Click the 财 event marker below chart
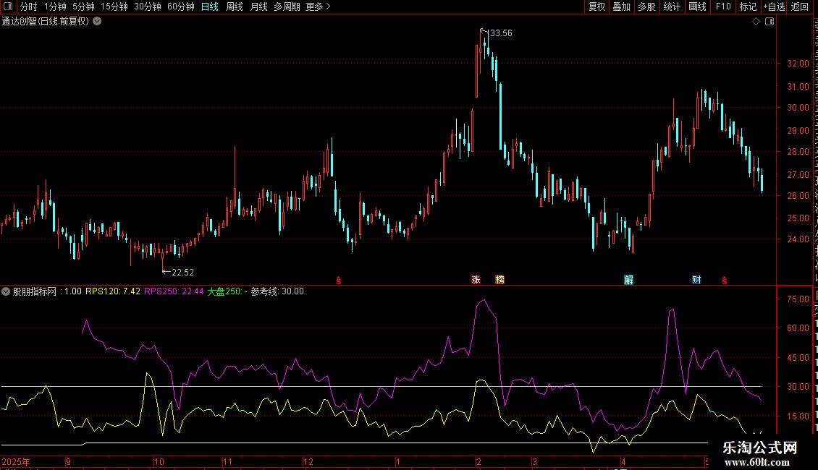The image size is (818, 470). click(696, 280)
